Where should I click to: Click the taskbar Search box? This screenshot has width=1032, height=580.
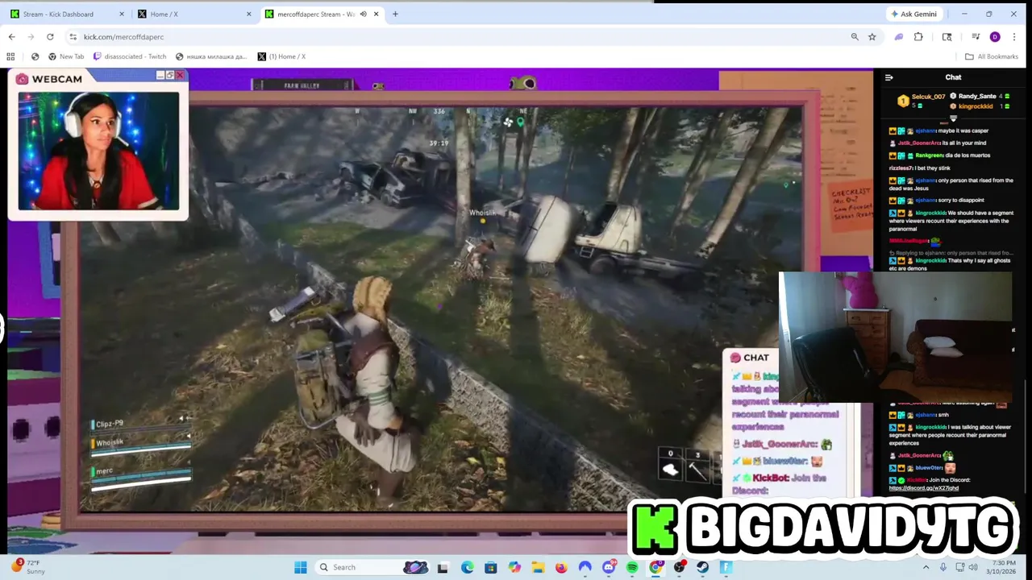371,567
